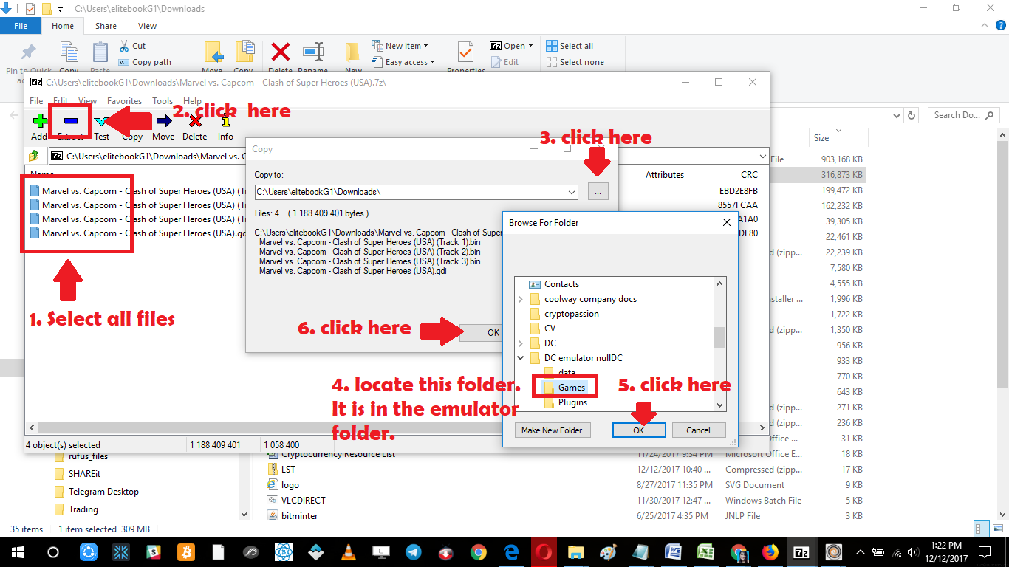This screenshot has height=567, width=1009.
Task: Click Pin to Quick access icon
Action: pos(28,52)
